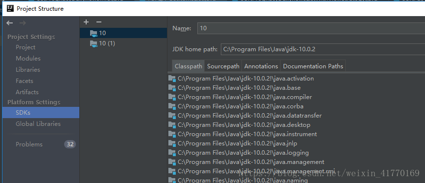Select the java.management.rmi classpath row
Image resolution: width=425 pixels, height=183 pixels.
click(296, 171)
